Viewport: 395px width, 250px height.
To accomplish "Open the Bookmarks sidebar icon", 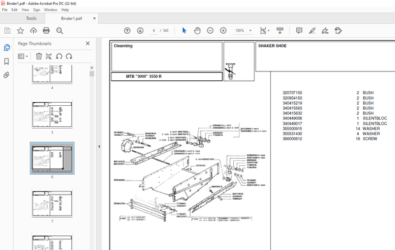I will coord(6,61).
